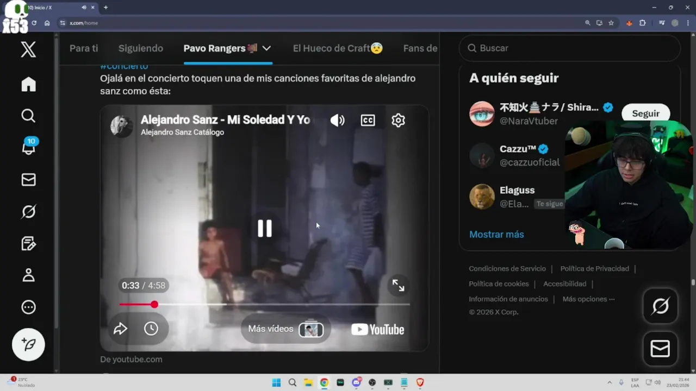Pause the embedded YouTube video
This screenshot has height=391, width=696.
pos(265,228)
